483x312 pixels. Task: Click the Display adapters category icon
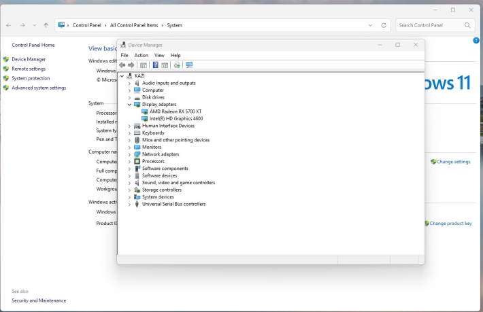click(137, 104)
